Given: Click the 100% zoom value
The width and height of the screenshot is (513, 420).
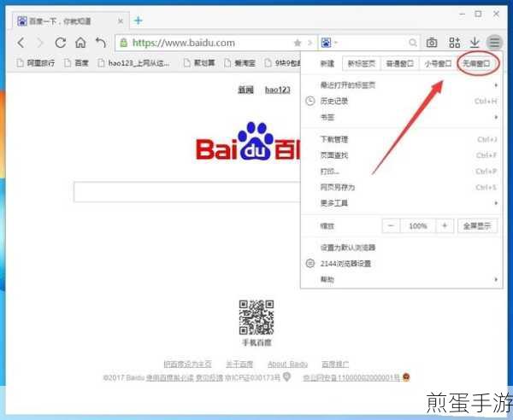Looking at the screenshot, I should point(418,225).
